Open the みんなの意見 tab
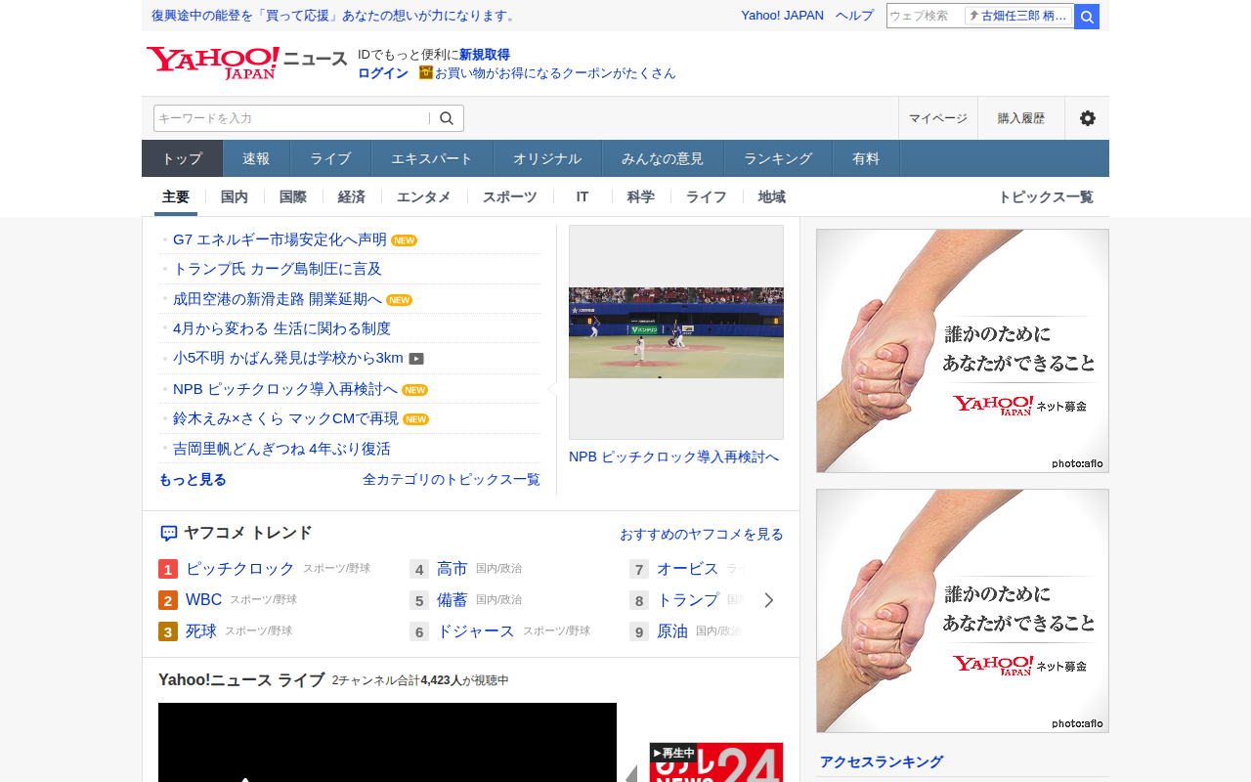Screen dimensions: 1251x782 tap(663, 158)
